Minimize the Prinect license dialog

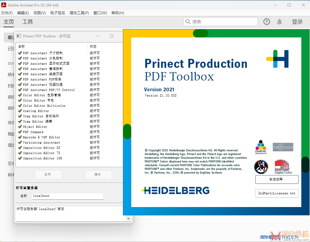click(x=98, y=36)
